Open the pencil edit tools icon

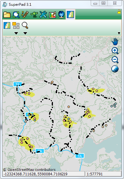(x=25, y=15)
